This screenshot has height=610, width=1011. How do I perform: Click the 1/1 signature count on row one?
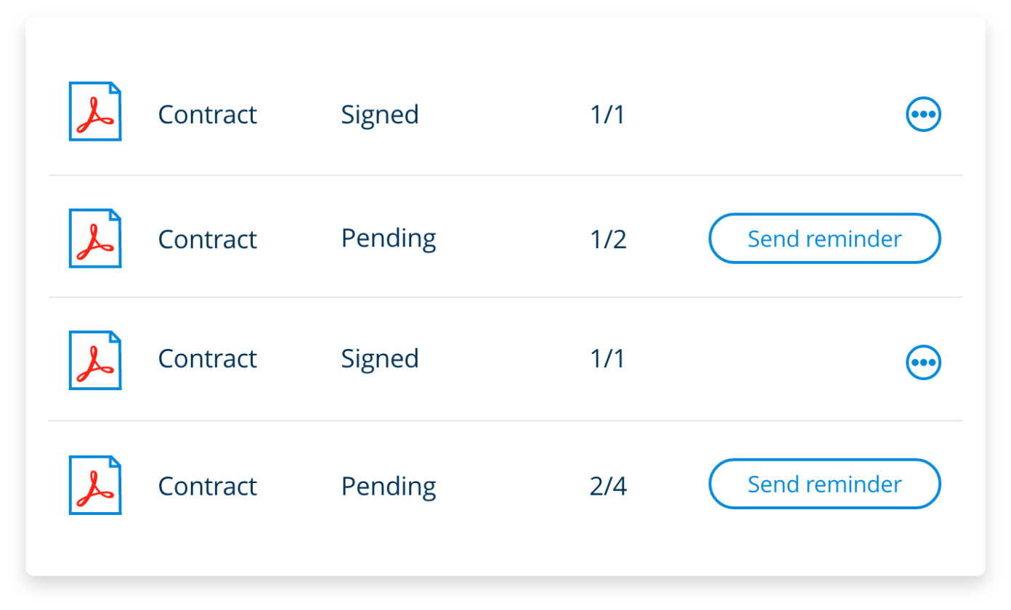click(x=608, y=114)
